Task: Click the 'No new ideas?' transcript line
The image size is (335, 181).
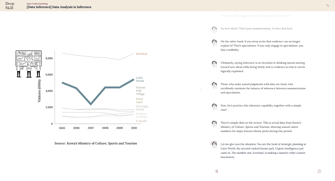Action: pos(256,28)
